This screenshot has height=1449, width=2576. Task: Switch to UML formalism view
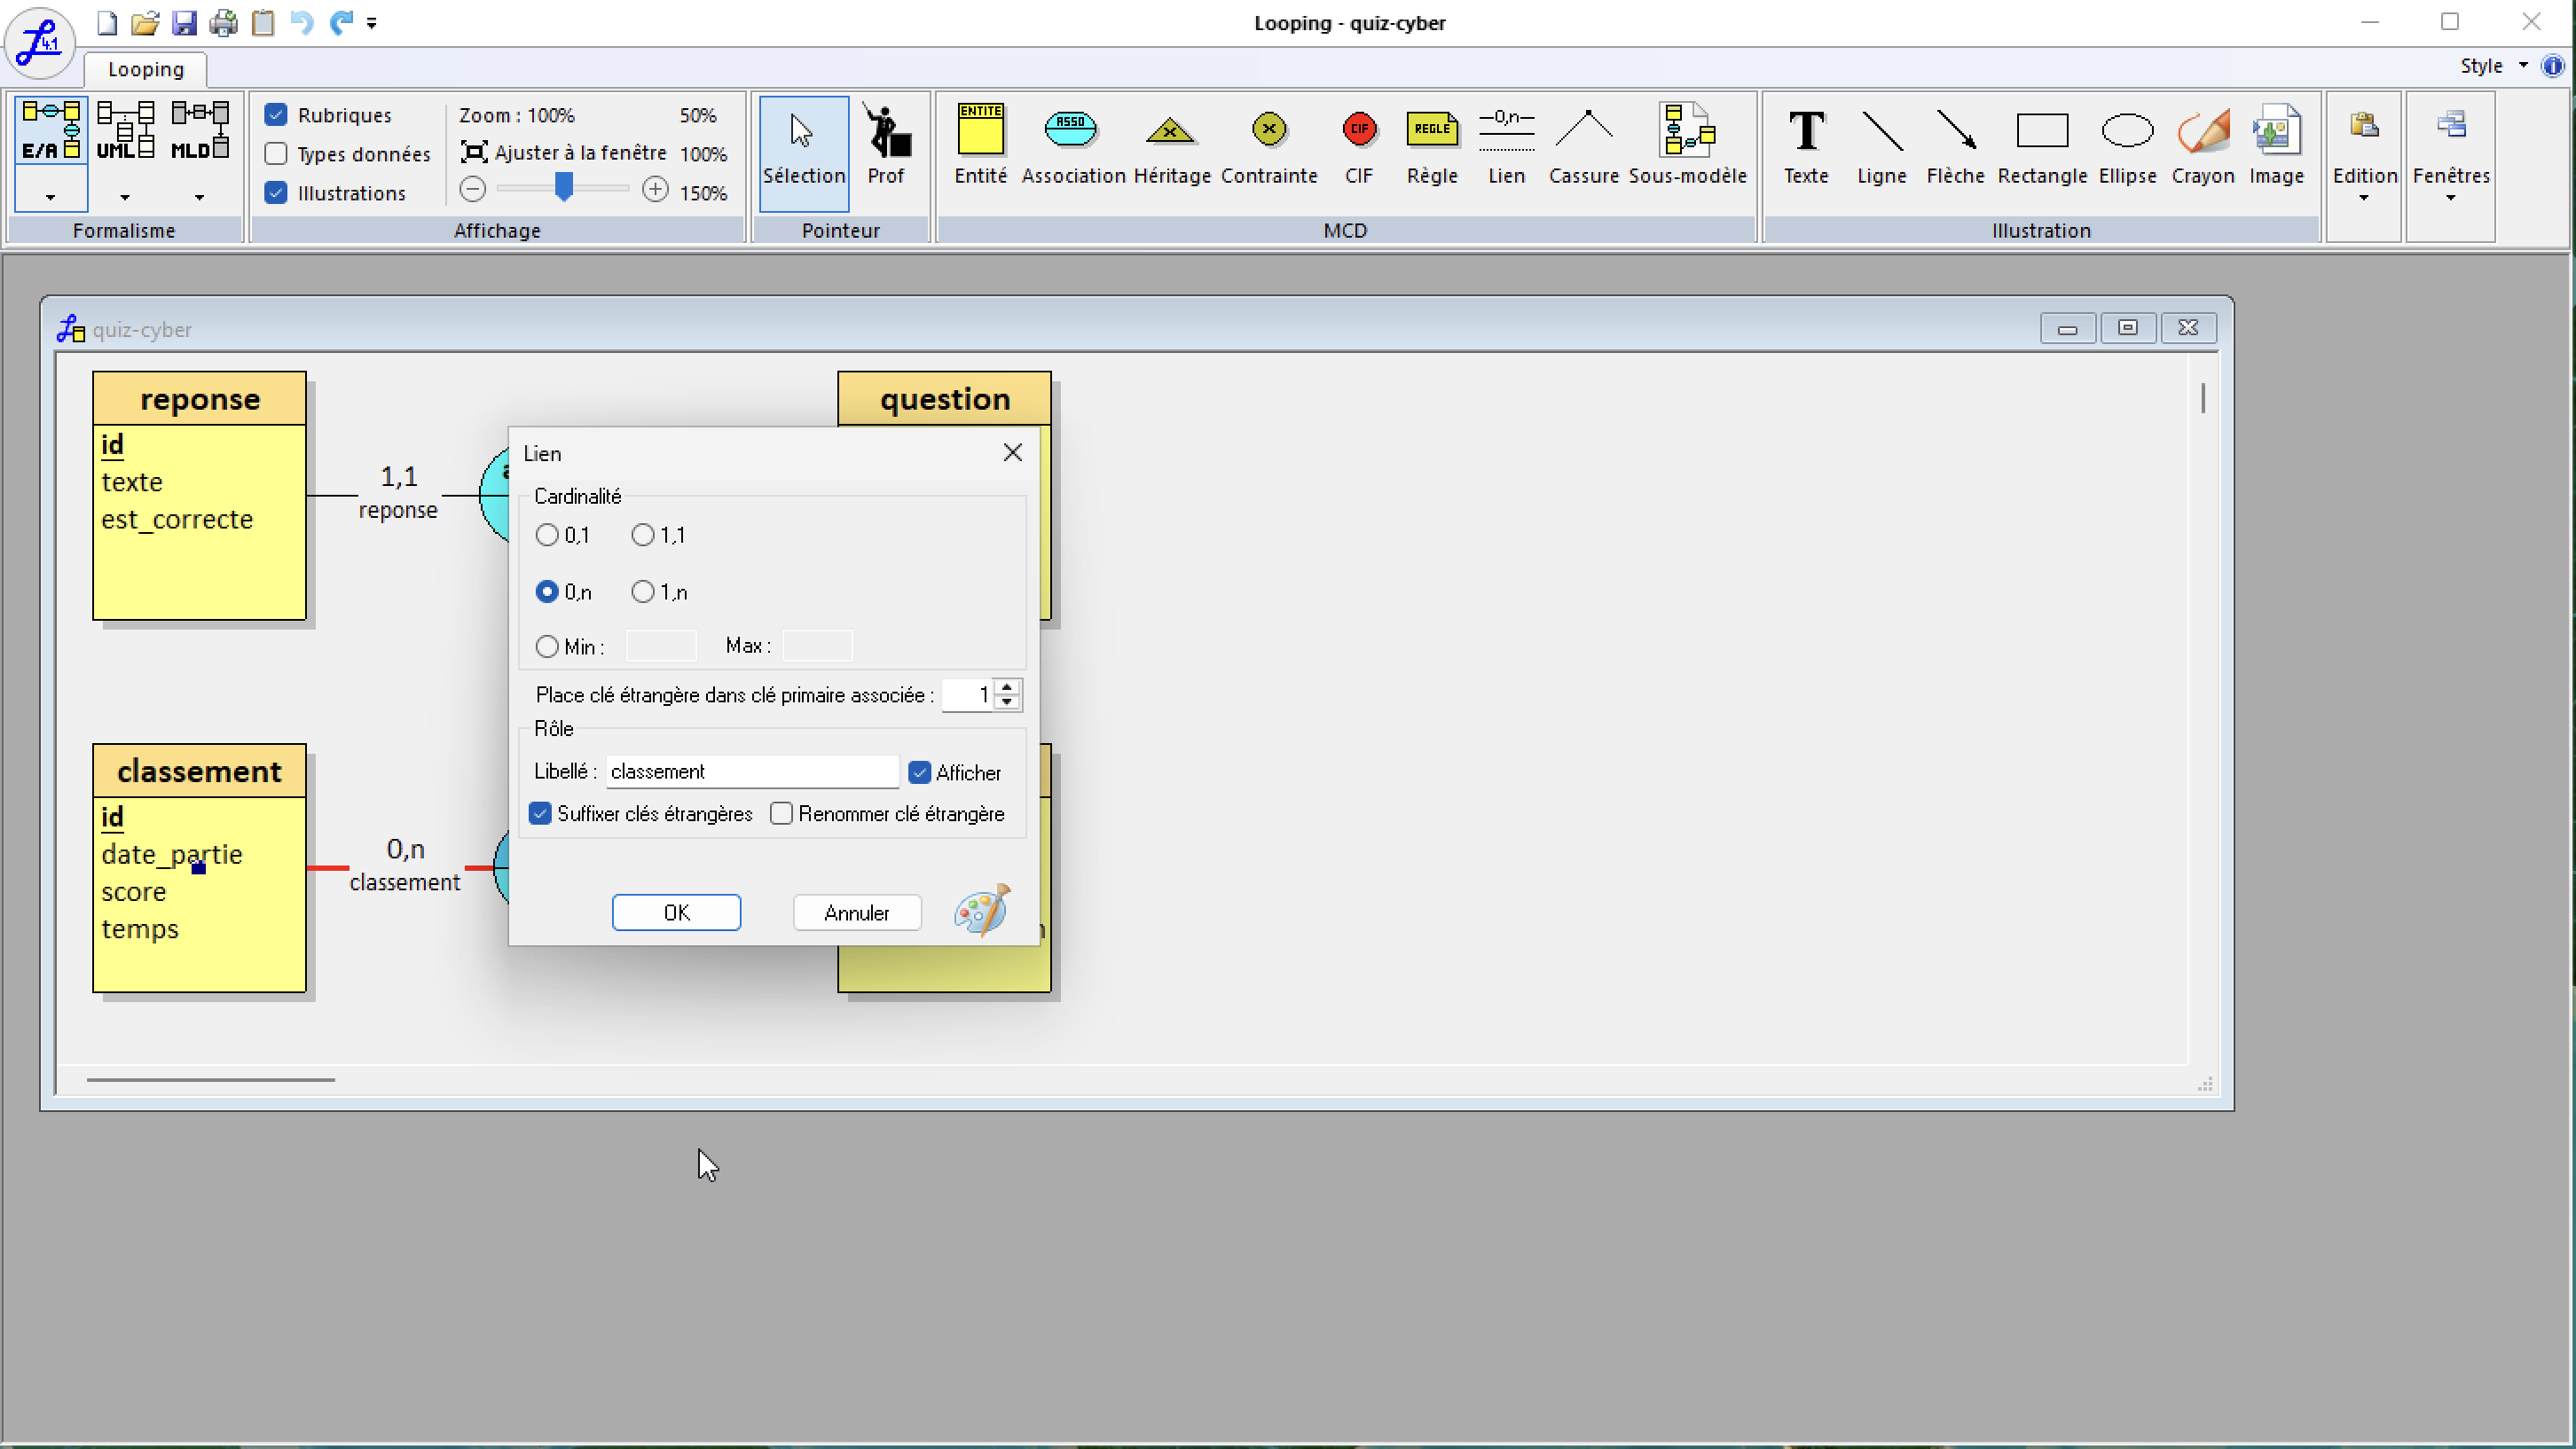click(x=125, y=133)
